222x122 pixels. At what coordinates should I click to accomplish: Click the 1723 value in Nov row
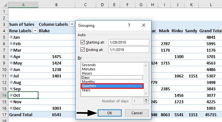click(179, 102)
